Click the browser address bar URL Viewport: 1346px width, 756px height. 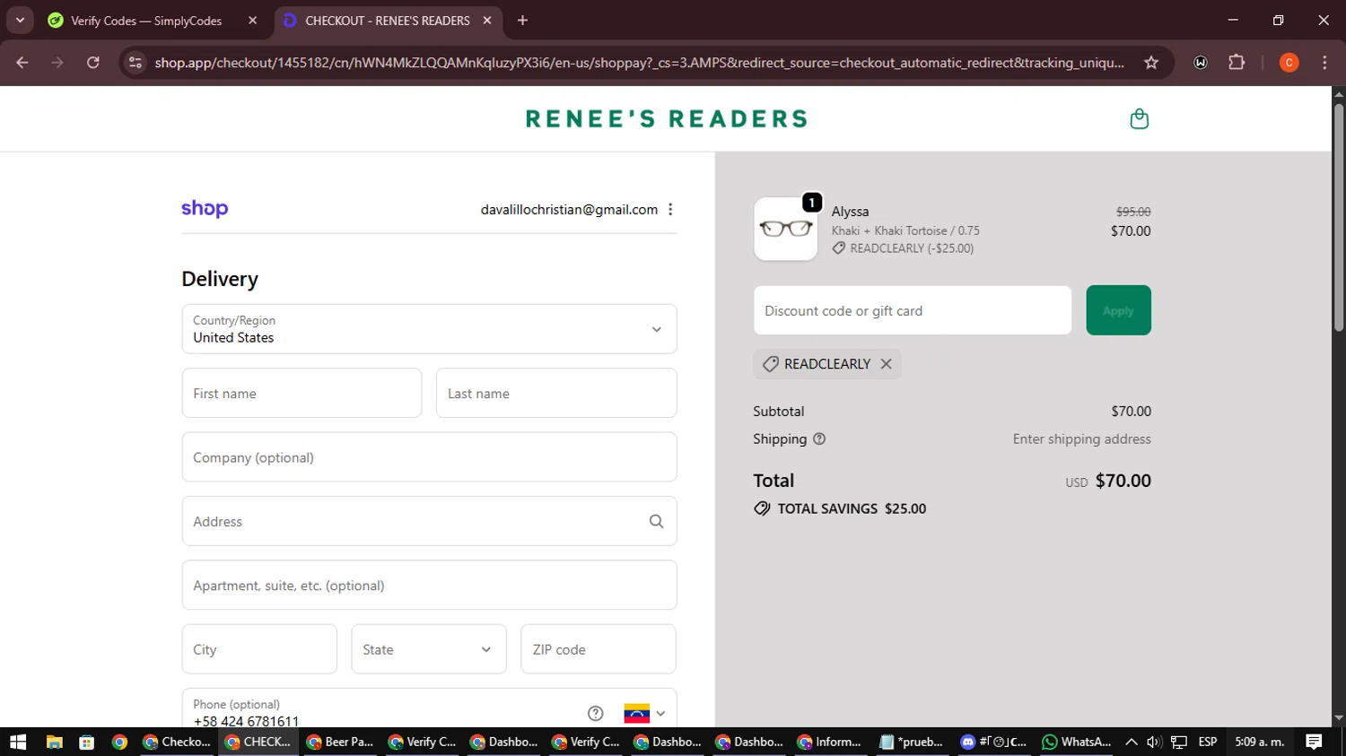click(639, 63)
